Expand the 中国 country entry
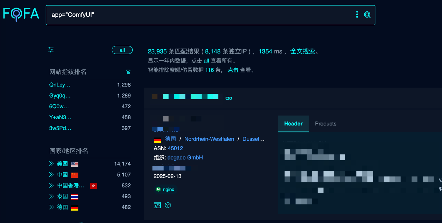442x223 pixels. [51, 175]
